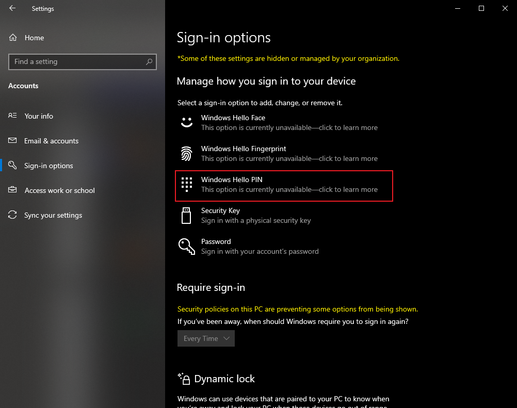
Task: Click the Windows Hello Face smiley icon
Action: click(187, 122)
